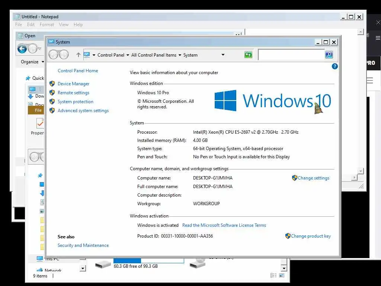The width and height of the screenshot is (381, 286).
Task: Click the System breadcrumb segment
Action: pos(190,55)
